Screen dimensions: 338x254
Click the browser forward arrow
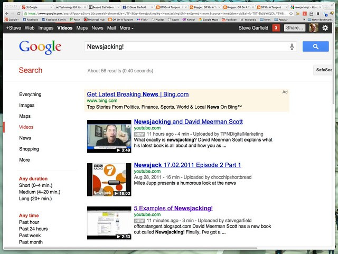(13, 14)
